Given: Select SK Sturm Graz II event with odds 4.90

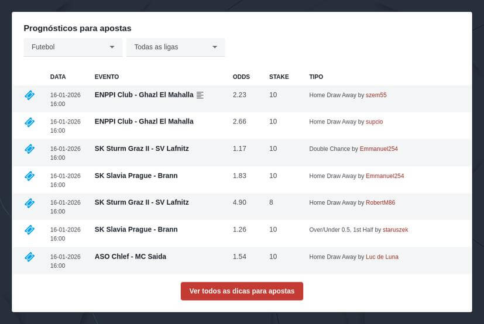Looking at the screenshot, I should [x=142, y=202].
